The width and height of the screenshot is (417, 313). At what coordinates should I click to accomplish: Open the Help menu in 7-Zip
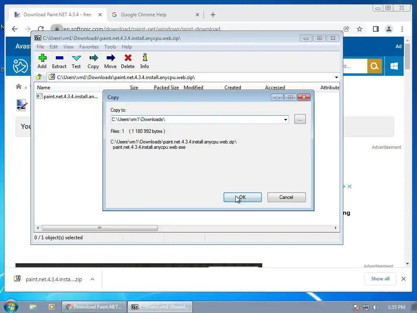click(127, 47)
